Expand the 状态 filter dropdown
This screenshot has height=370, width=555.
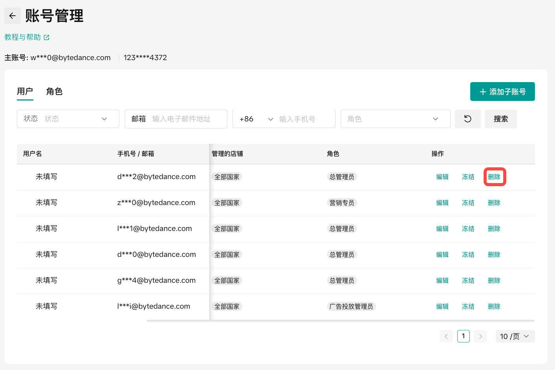[68, 119]
